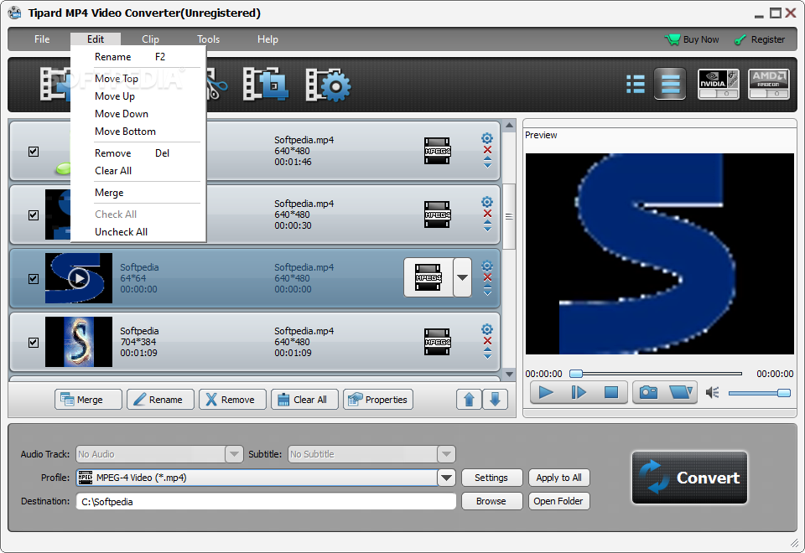This screenshot has height=553, width=805.
Task: Open the video preferences gear filmstrip icon
Action: click(x=328, y=84)
